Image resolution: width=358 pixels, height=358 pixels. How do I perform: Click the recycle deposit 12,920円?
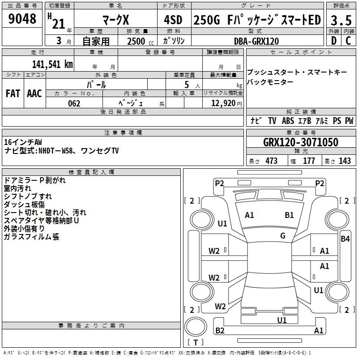tap(226, 103)
